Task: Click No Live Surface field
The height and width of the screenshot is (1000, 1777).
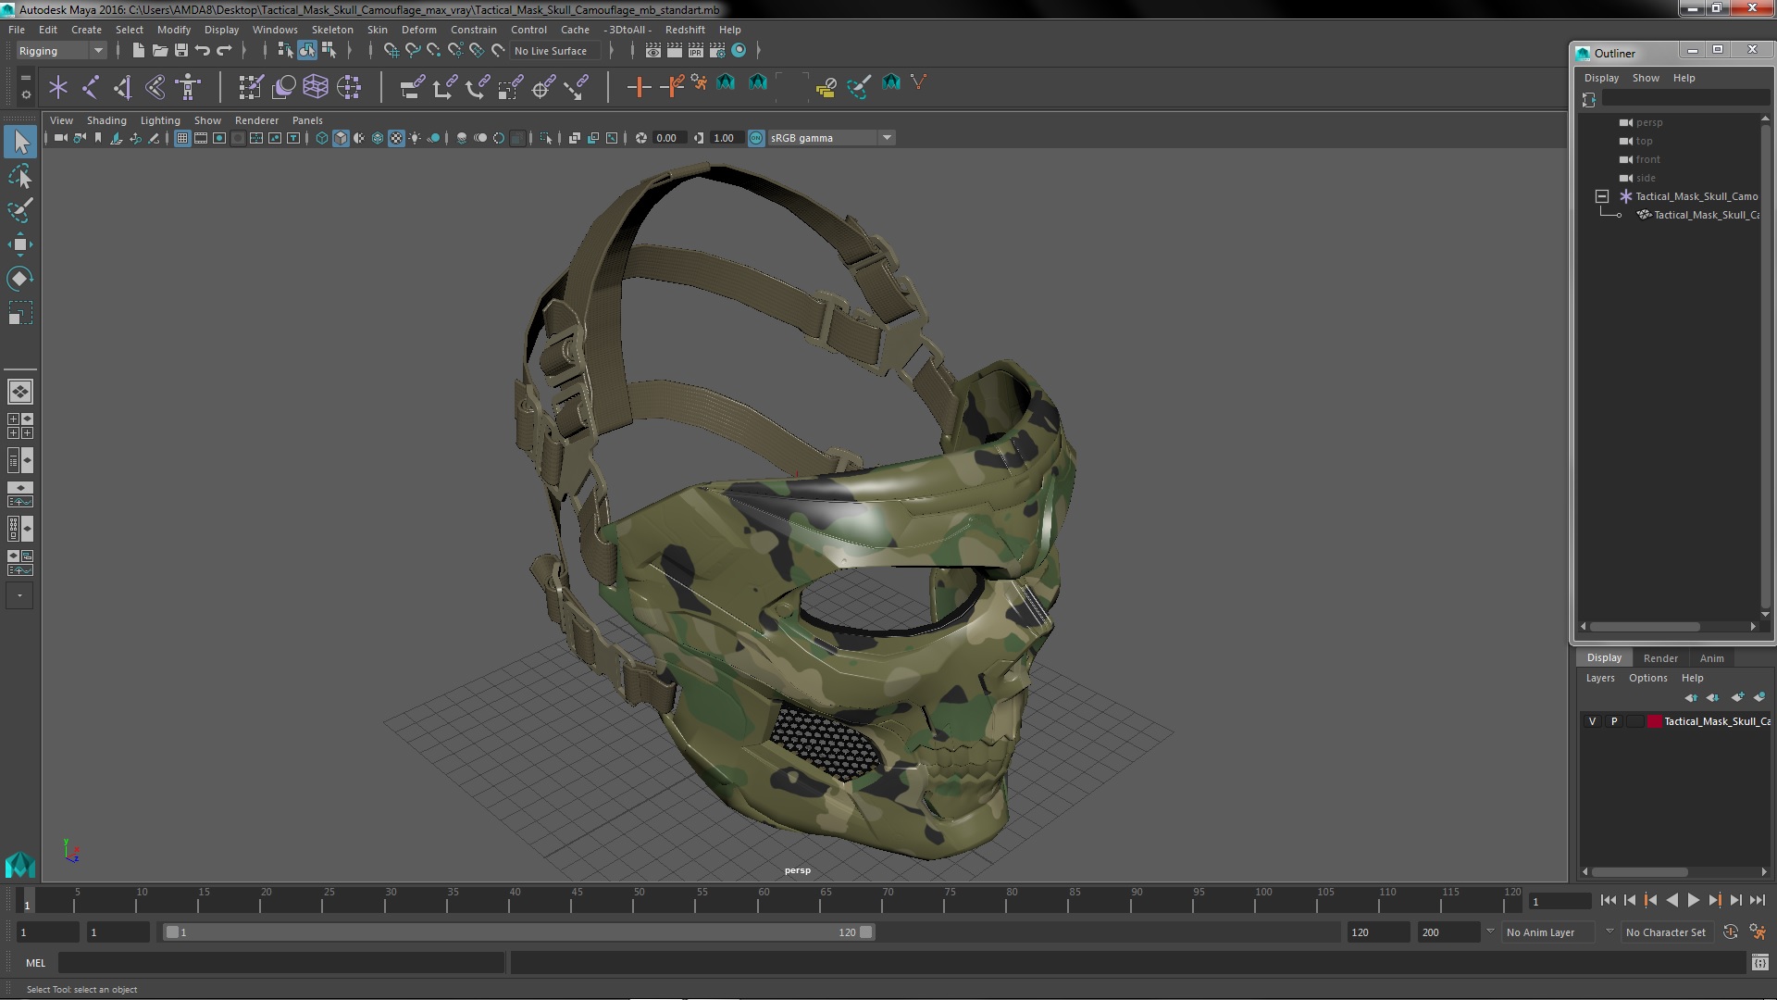Action: click(x=555, y=51)
